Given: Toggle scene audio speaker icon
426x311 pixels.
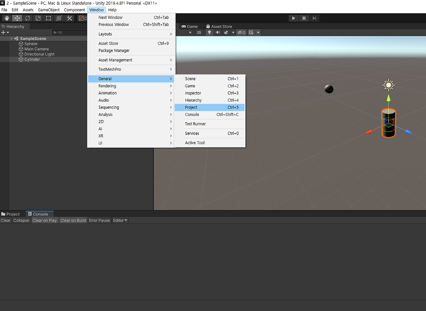Looking at the screenshot, I should click(x=218, y=33).
